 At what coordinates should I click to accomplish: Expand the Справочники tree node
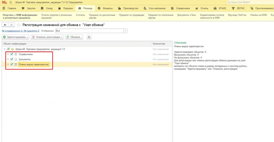point(8,54)
